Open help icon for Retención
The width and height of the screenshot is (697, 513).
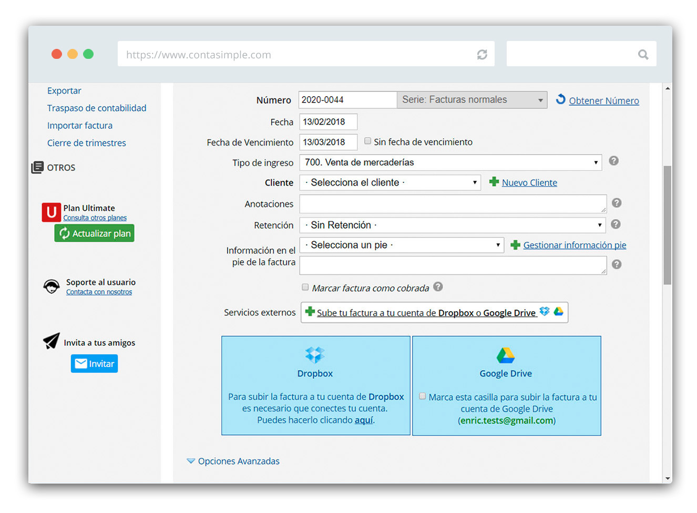tap(616, 224)
